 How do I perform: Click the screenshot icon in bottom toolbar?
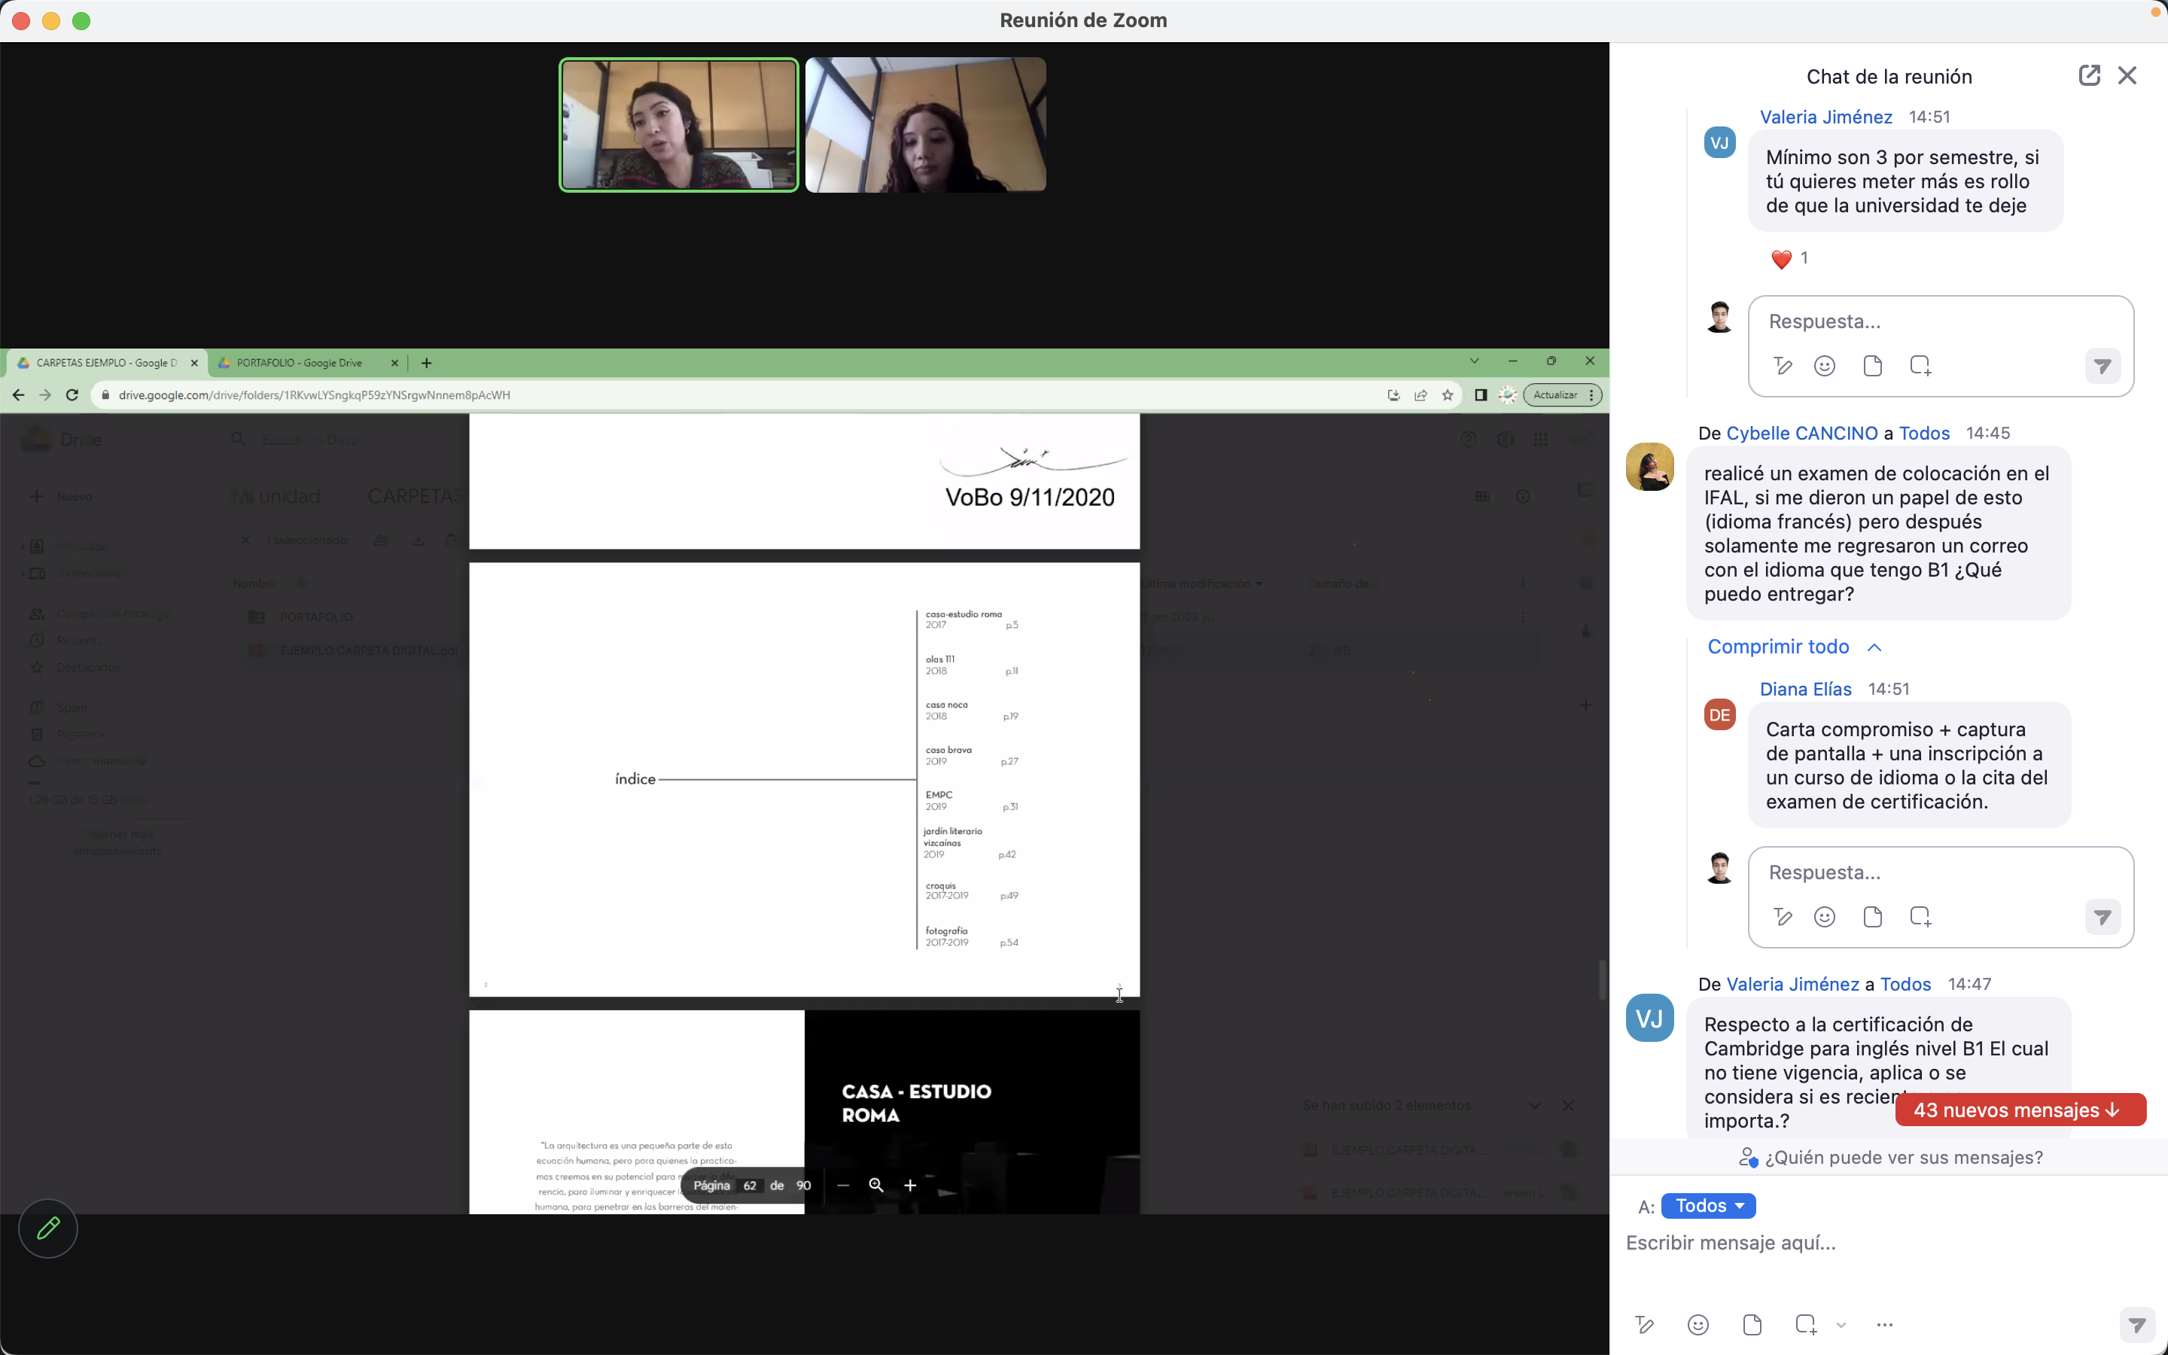pyautogui.click(x=1805, y=1325)
